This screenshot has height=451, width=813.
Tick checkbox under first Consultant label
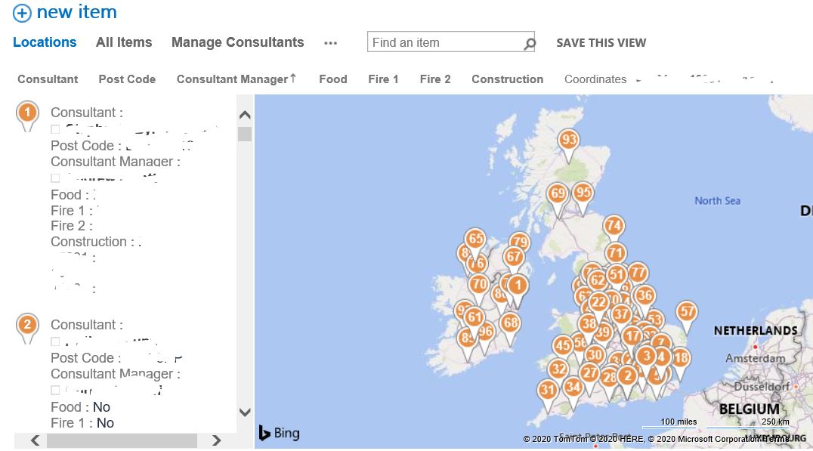pos(55,129)
